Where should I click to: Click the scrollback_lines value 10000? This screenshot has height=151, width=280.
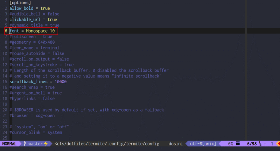pos(61,82)
